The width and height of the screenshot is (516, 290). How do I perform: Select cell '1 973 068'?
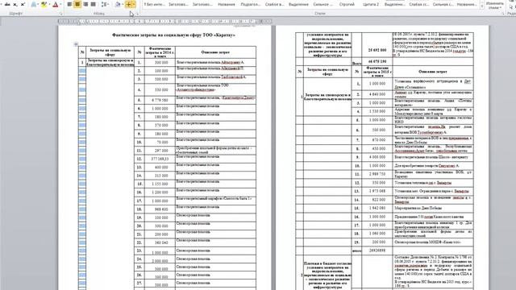(377, 191)
